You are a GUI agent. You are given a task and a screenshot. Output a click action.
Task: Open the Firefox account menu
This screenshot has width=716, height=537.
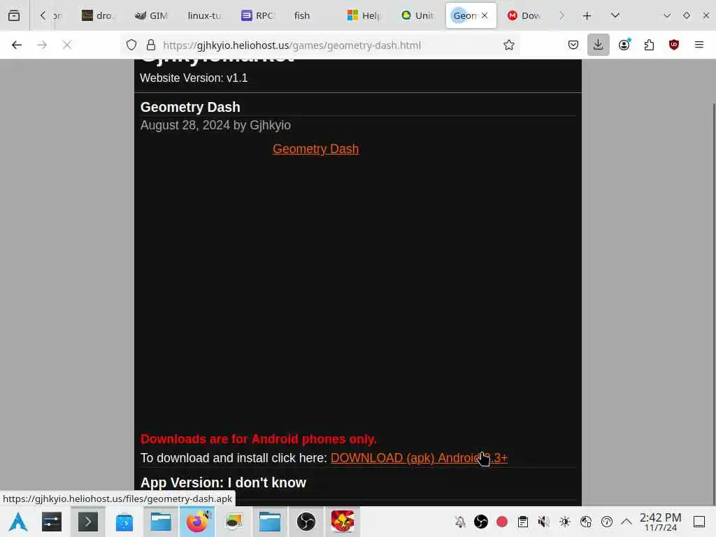point(624,45)
